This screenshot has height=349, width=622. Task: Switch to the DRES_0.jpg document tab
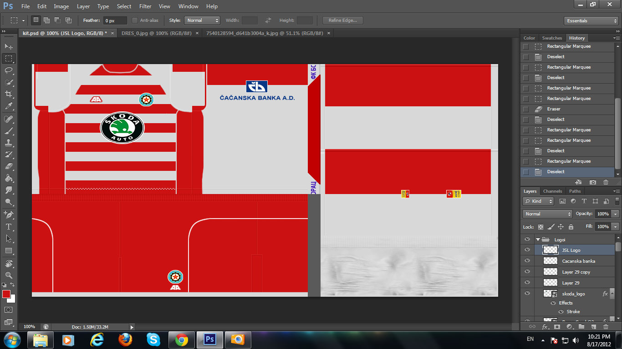(x=156, y=33)
